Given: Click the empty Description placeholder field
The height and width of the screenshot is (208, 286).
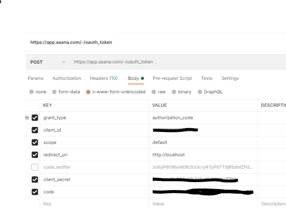Looking at the screenshot, I should [x=272, y=204].
